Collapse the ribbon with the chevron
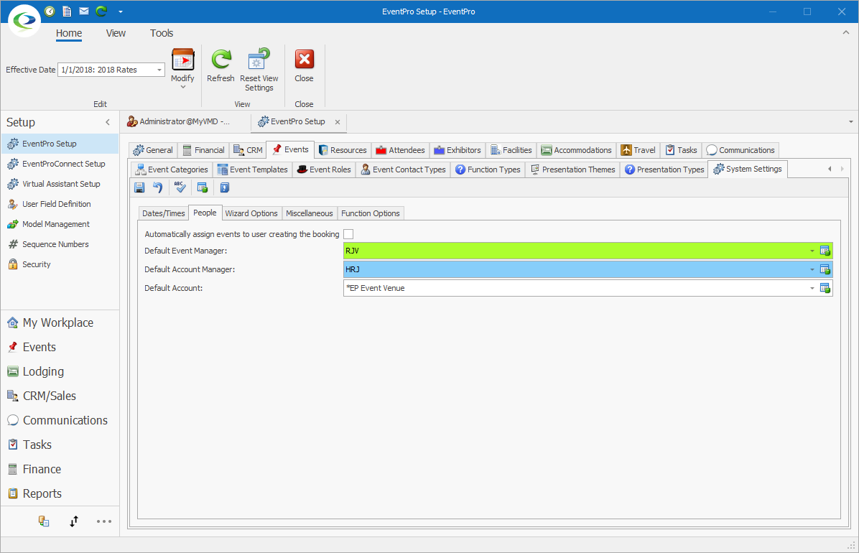The image size is (859, 553). coord(845,33)
